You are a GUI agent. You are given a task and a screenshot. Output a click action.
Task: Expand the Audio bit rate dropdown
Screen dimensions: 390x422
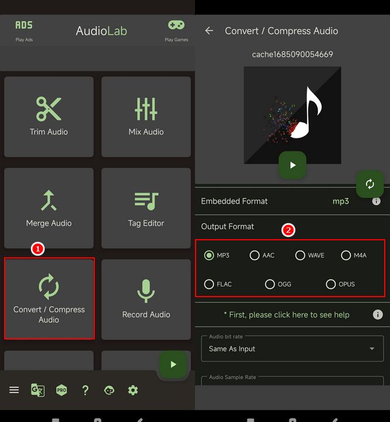[x=292, y=349]
